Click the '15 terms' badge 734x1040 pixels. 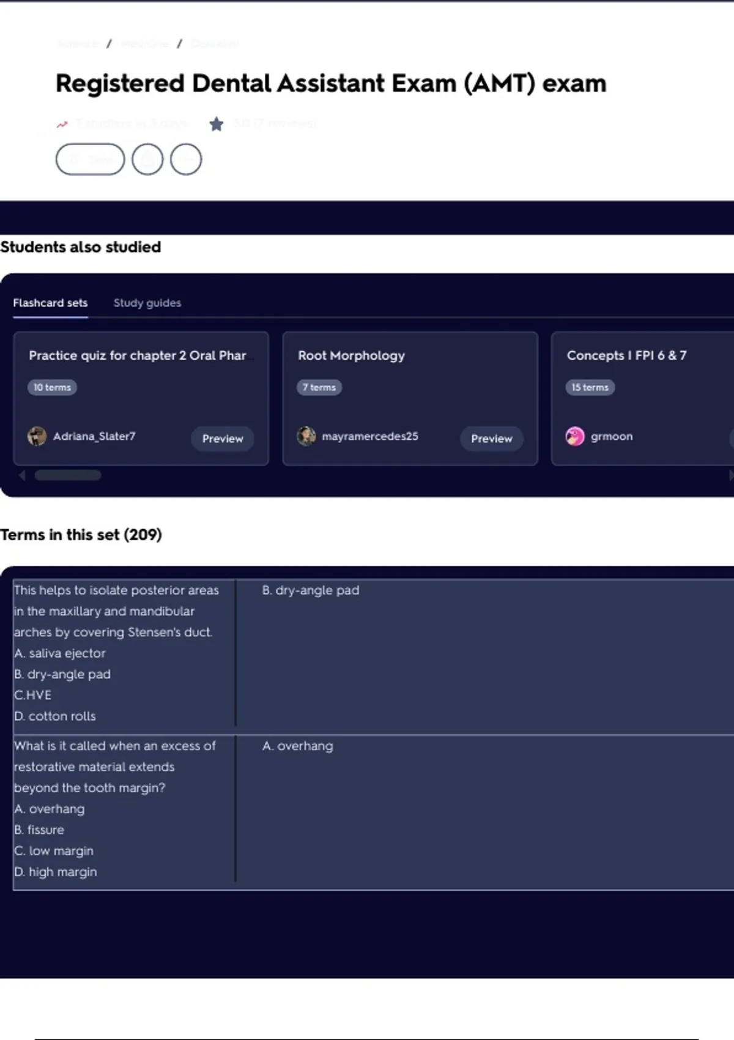click(x=590, y=387)
